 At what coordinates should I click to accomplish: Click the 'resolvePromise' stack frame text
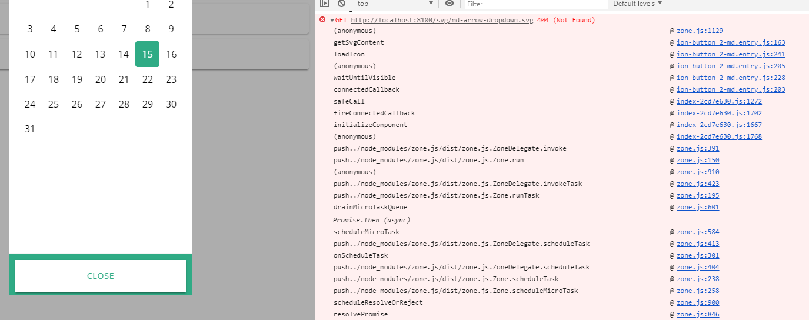tap(361, 314)
